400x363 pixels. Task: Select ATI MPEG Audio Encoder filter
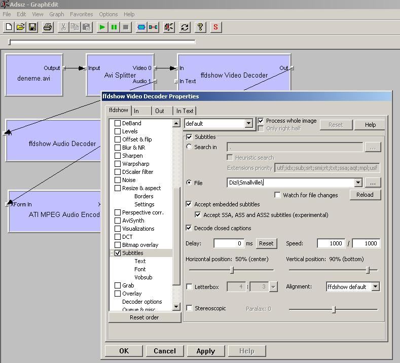(x=55, y=211)
